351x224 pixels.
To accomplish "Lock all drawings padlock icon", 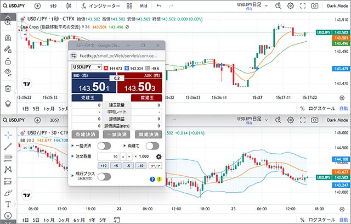I will click(8, 61).
